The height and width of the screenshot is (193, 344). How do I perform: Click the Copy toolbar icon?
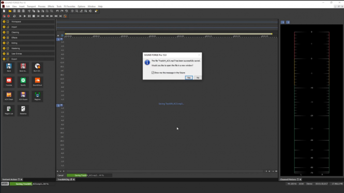[34, 11]
